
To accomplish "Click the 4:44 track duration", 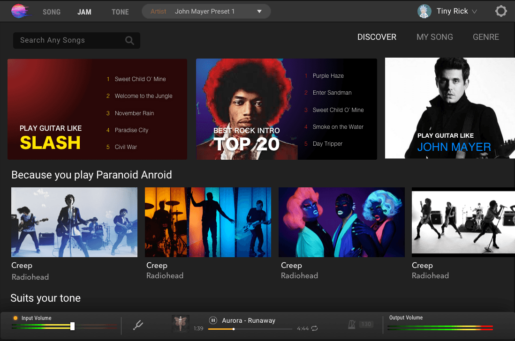I will tap(303, 328).
